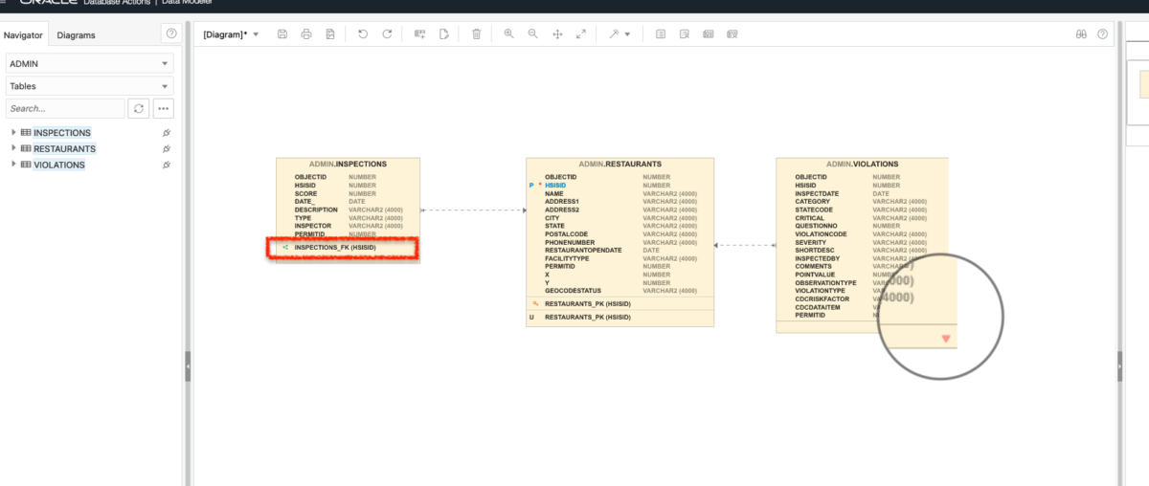Open the Navigator more options button

tap(164, 109)
